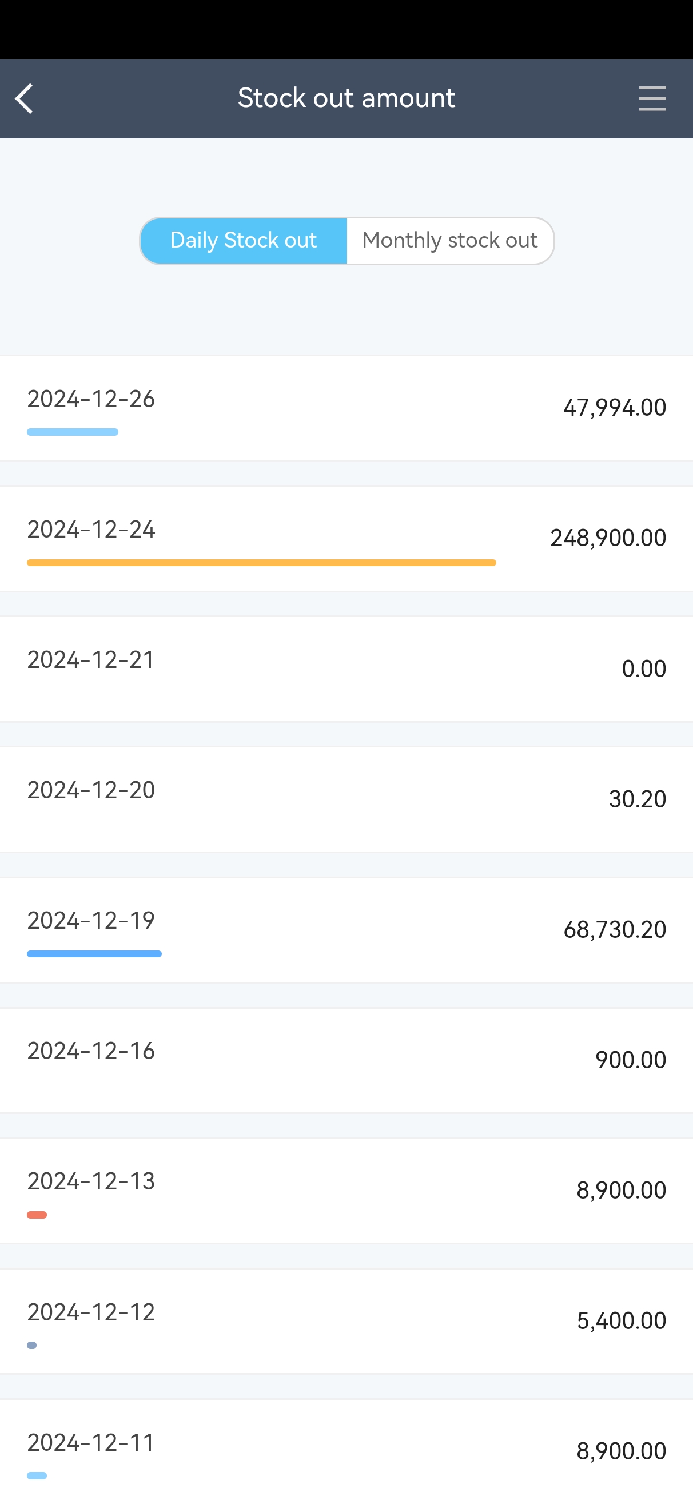Viewport: 693px width, 1496px height.
Task: Click the blue progress bar for 2024-12-19
Action: coord(94,953)
